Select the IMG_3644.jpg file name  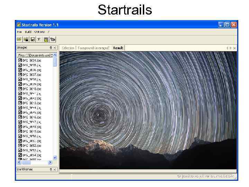(x=32, y=108)
